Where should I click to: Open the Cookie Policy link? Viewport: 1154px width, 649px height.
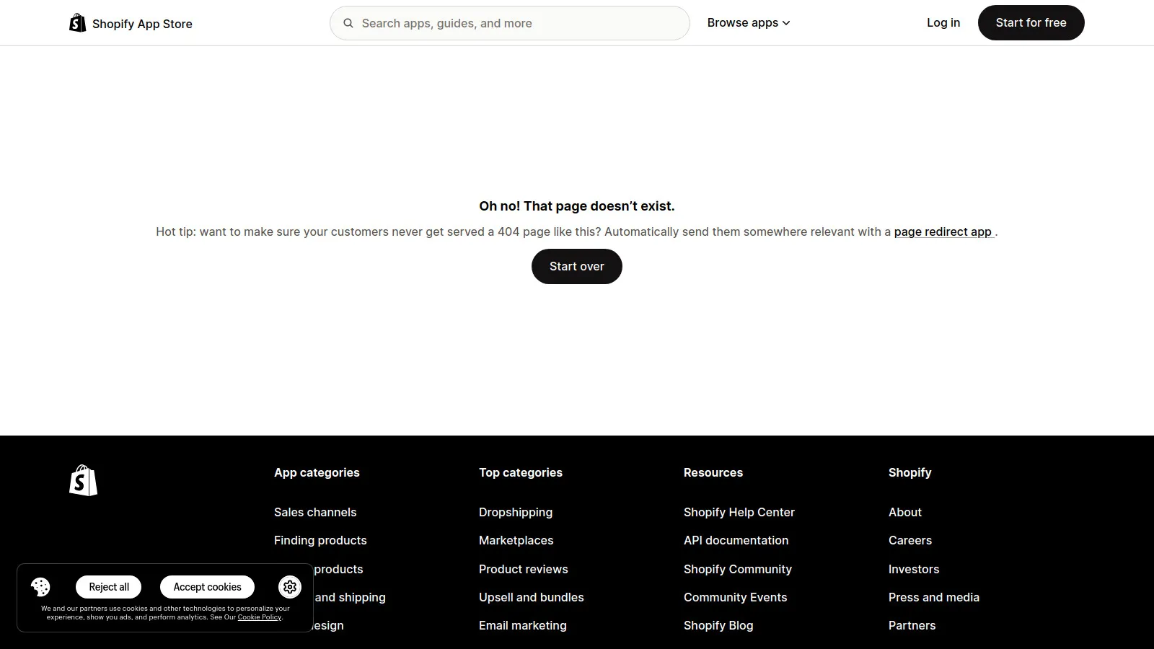coord(259,617)
